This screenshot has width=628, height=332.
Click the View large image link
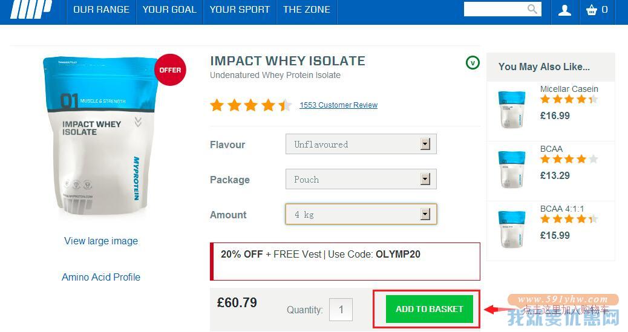pyautogui.click(x=101, y=241)
